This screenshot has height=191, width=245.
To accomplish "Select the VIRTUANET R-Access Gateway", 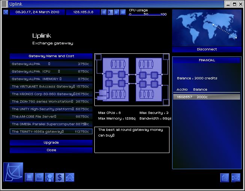I will (51, 86).
